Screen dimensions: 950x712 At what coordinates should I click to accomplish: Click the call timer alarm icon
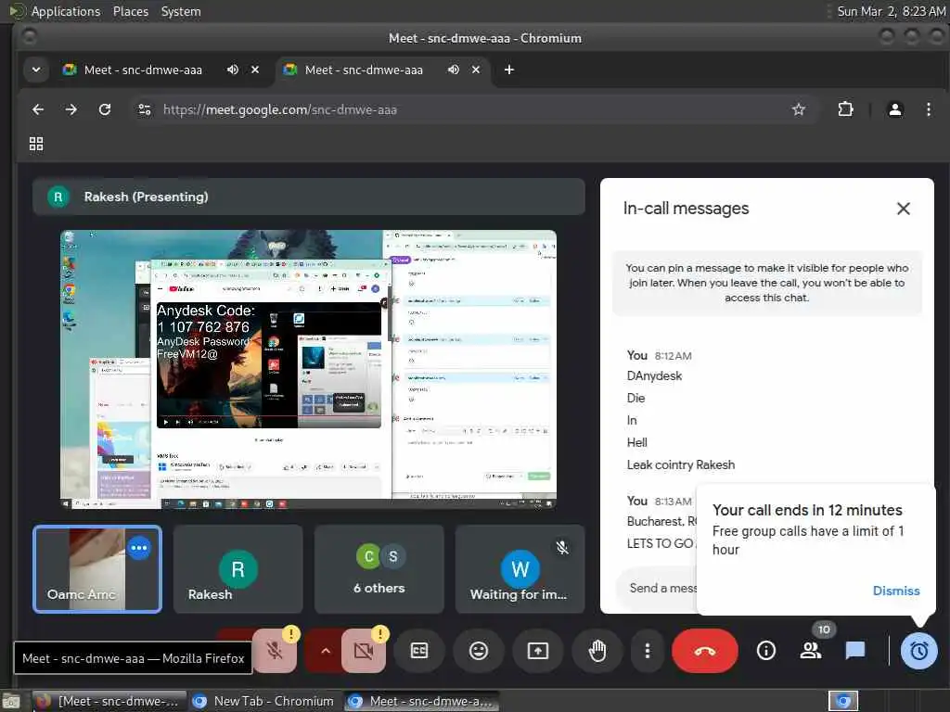click(x=918, y=651)
